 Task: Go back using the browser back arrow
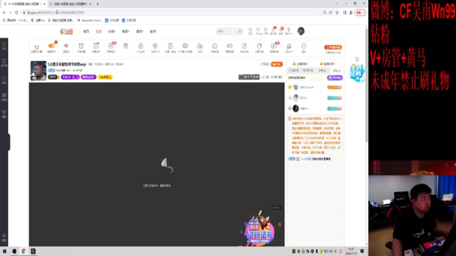[4, 13]
